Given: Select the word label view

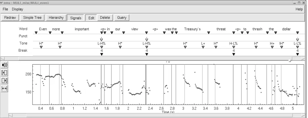Looking at the screenshot, I should tap(135, 29).
